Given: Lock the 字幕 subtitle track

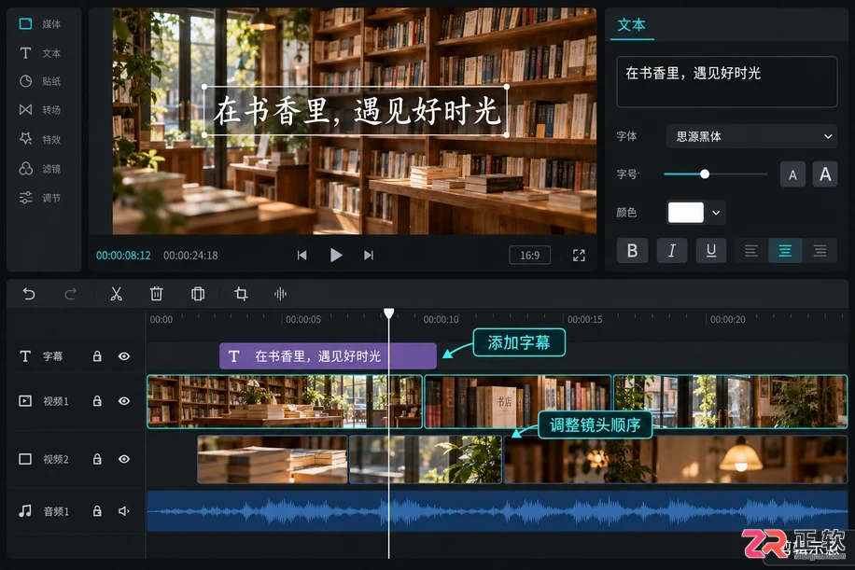Looking at the screenshot, I should [97, 356].
